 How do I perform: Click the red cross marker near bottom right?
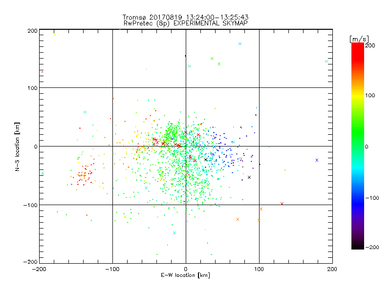point(282,204)
